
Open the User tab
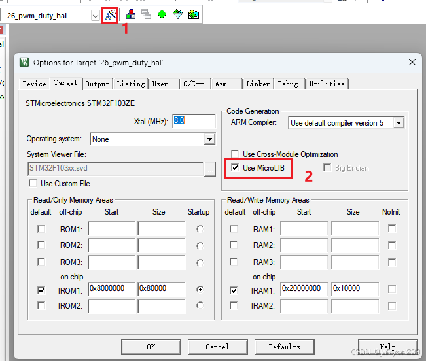(164, 84)
